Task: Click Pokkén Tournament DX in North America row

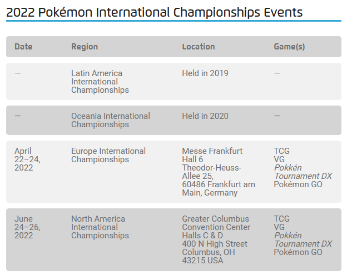Action: 303,239
